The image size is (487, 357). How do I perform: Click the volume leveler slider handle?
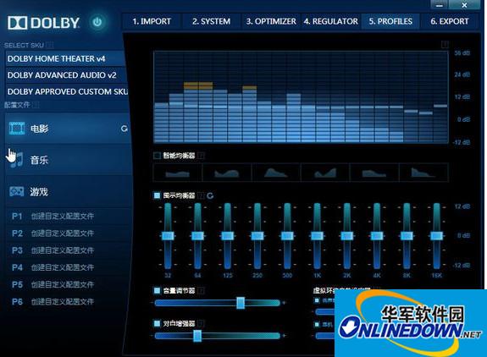click(x=241, y=303)
